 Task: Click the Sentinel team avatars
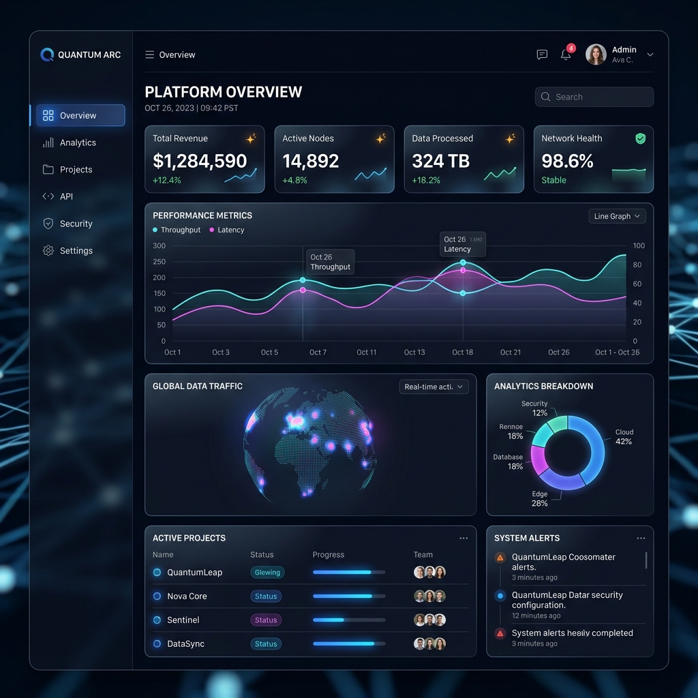pos(429,620)
